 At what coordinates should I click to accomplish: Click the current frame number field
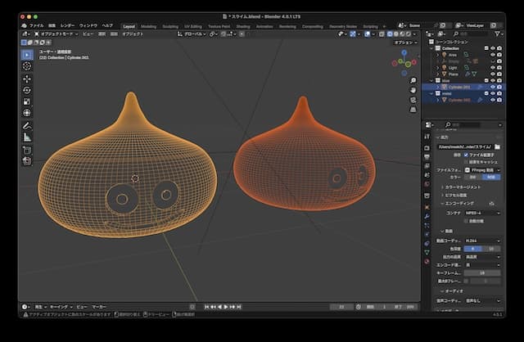[x=341, y=307]
